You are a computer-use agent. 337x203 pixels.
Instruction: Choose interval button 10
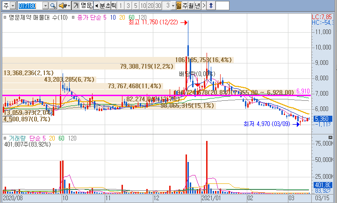143,6
